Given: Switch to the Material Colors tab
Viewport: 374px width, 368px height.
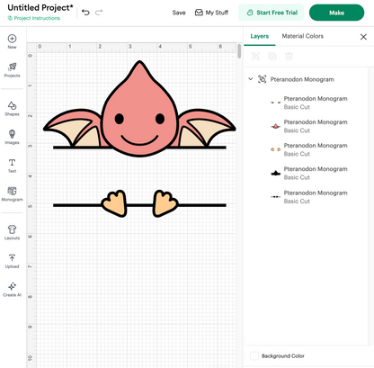Looking at the screenshot, I should [x=303, y=36].
